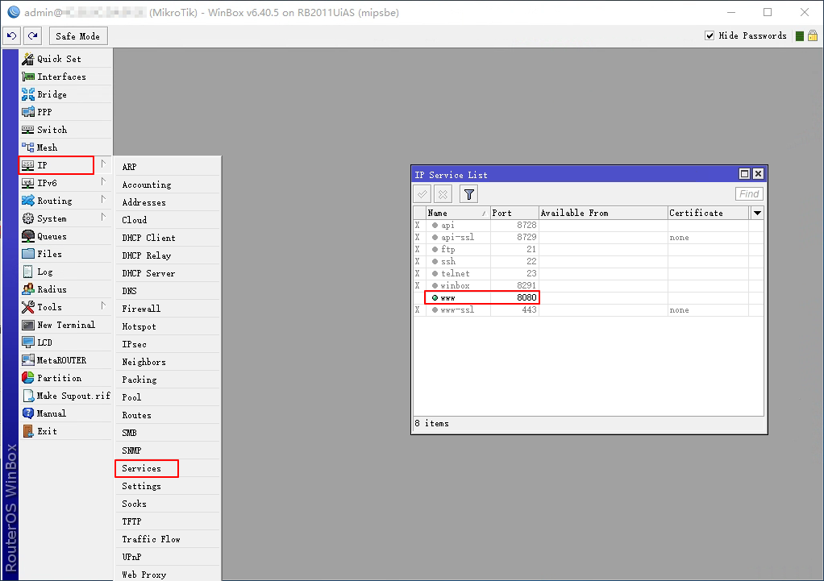The width and height of the screenshot is (824, 581).
Task: Click the Manual help icon
Action: click(x=28, y=413)
